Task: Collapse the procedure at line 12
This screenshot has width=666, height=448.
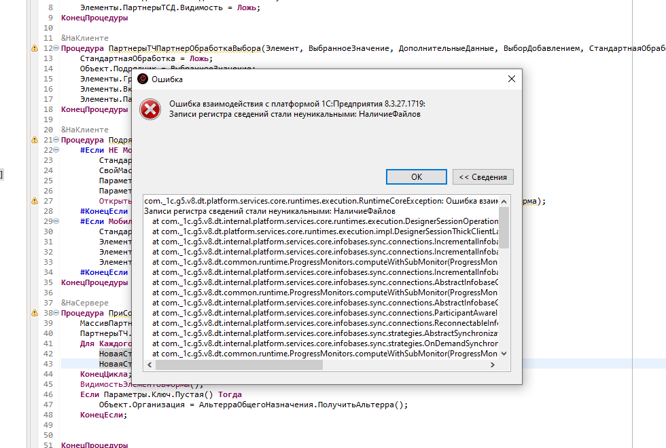Action: coord(56,49)
